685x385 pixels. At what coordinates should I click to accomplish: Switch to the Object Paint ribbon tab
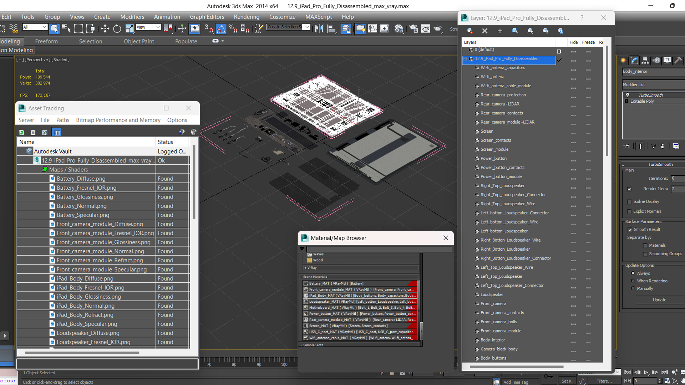[139, 41]
